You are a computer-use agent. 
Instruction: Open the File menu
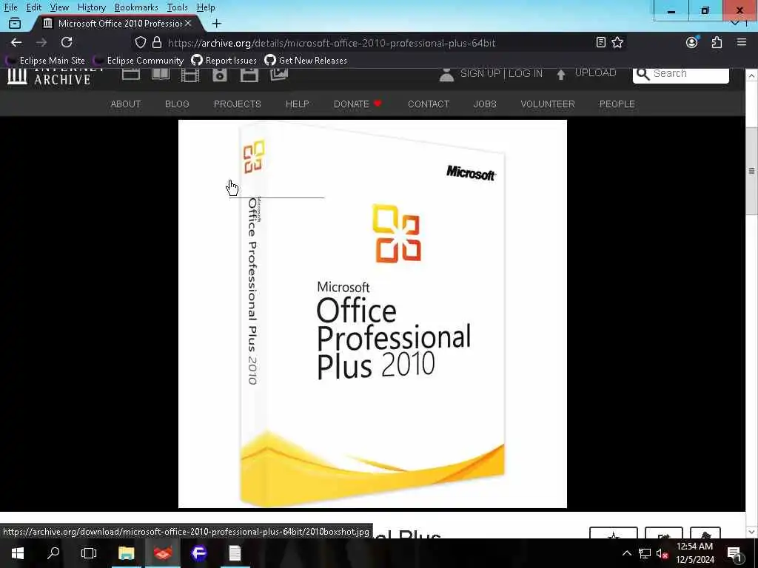click(x=10, y=7)
